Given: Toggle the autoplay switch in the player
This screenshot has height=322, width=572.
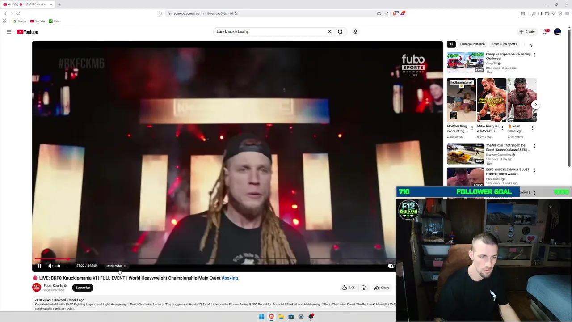Looking at the screenshot, I should pyautogui.click(x=391, y=266).
